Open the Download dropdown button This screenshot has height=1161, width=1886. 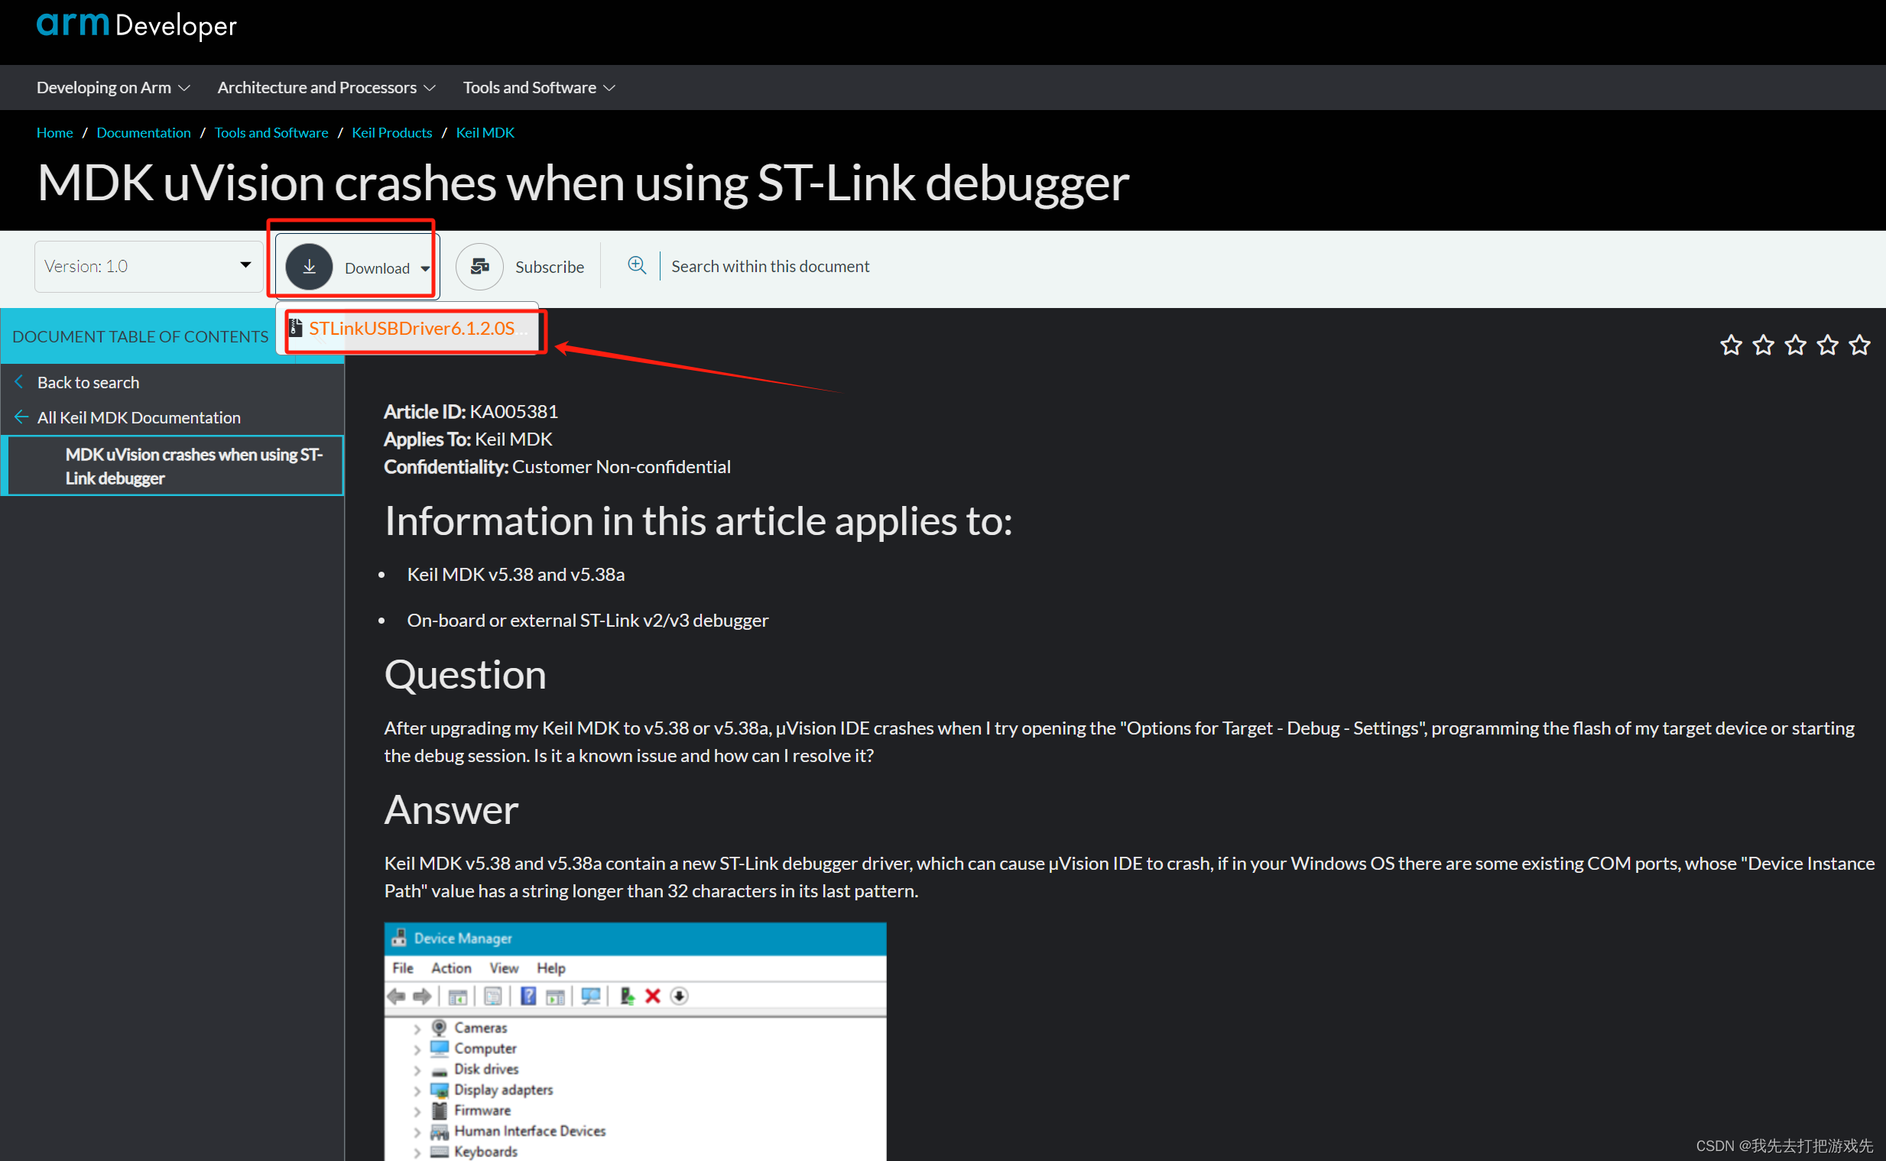click(357, 268)
